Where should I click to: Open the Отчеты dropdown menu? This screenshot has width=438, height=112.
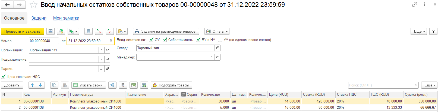217,32
